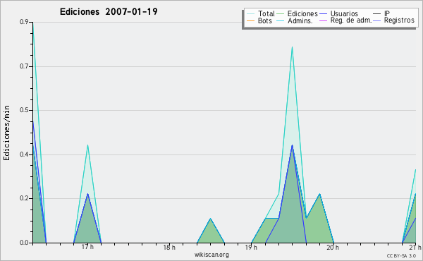Click the "18 h" x-axis label
423x261 pixels.
click(169, 247)
